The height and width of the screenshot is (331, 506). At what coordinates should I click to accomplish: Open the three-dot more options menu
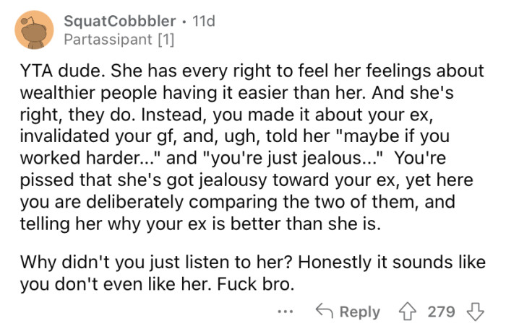click(x=285, y=312)
